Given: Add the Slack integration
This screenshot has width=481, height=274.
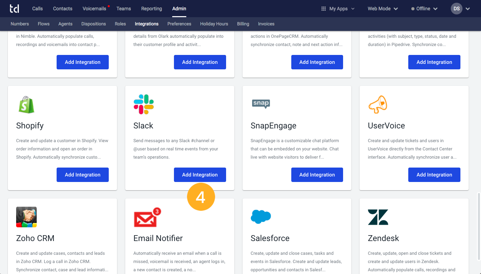Looking at the screenshot, I should [x=200, y=175].
